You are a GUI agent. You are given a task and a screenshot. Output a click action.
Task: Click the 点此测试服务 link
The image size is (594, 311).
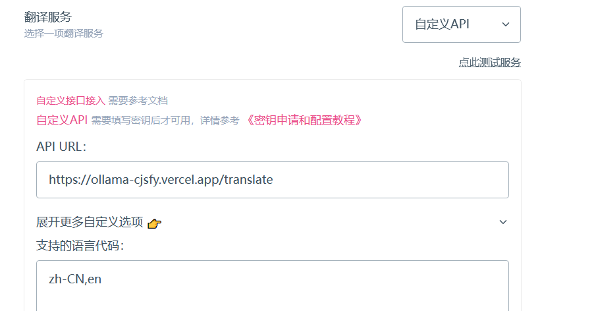489,62
